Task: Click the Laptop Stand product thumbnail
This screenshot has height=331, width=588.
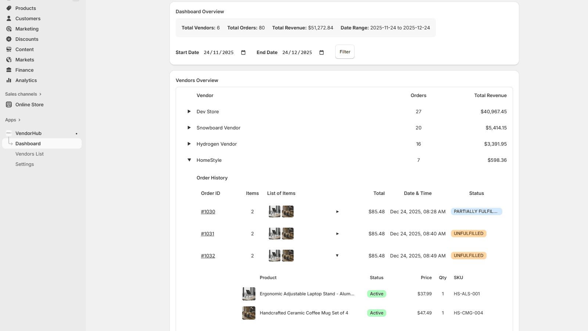Action: point(249,293)
